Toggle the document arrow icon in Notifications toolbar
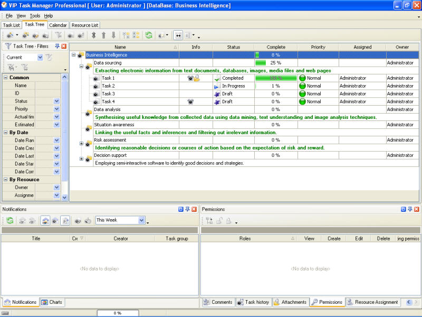Viewport: 422px width, 317px height. 65,220
